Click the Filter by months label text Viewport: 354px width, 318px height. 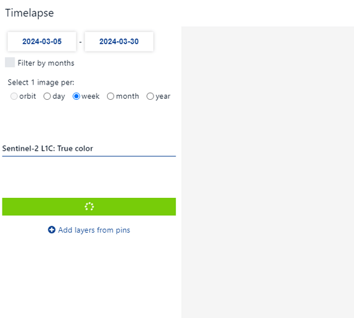[x=46, y=63]
